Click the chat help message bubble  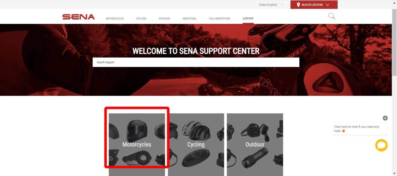click(359, 129)
